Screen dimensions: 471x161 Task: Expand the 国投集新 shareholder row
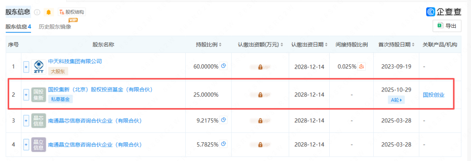(26, 95)
